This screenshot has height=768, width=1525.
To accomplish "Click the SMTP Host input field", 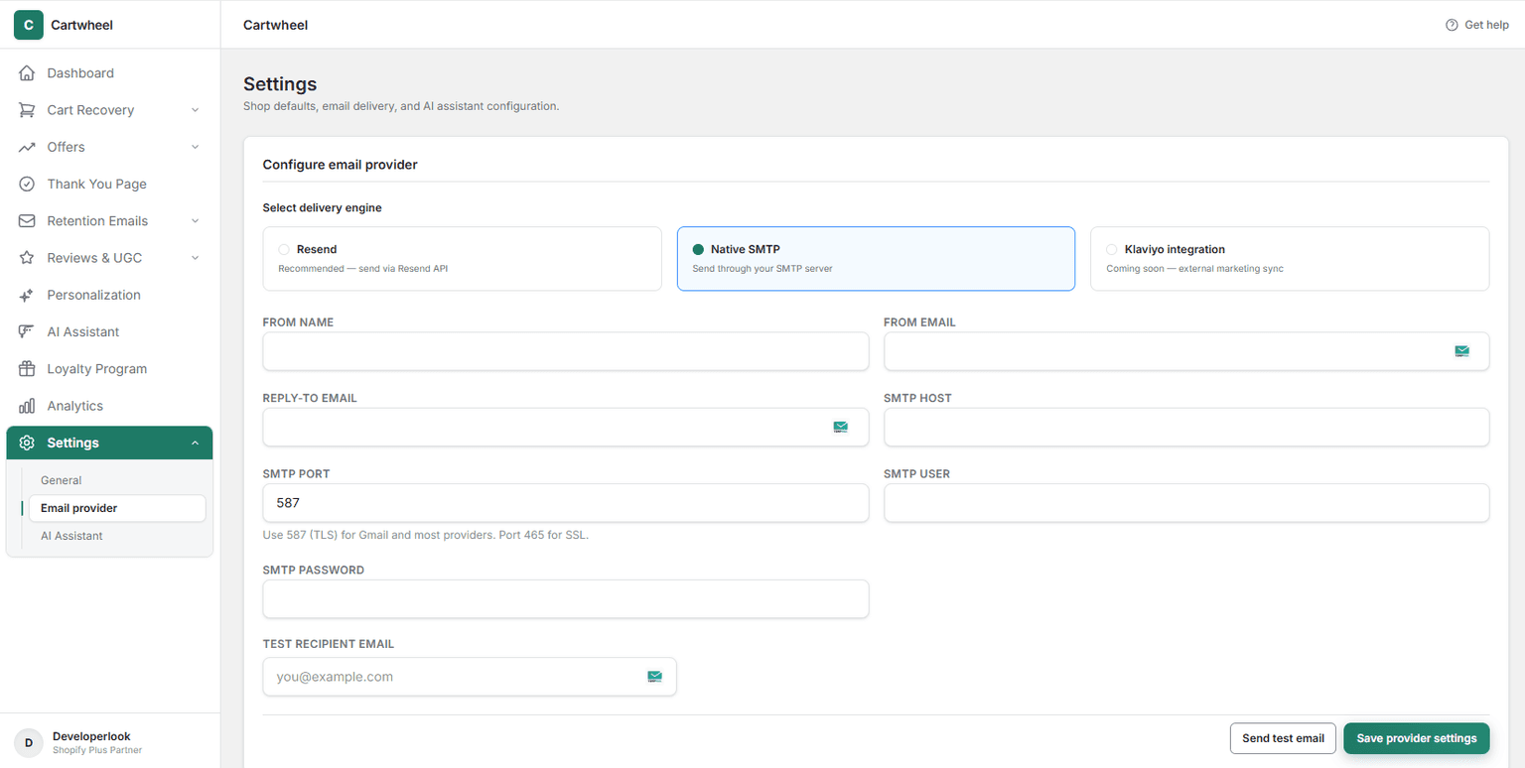I will [x=1186, y=427].
